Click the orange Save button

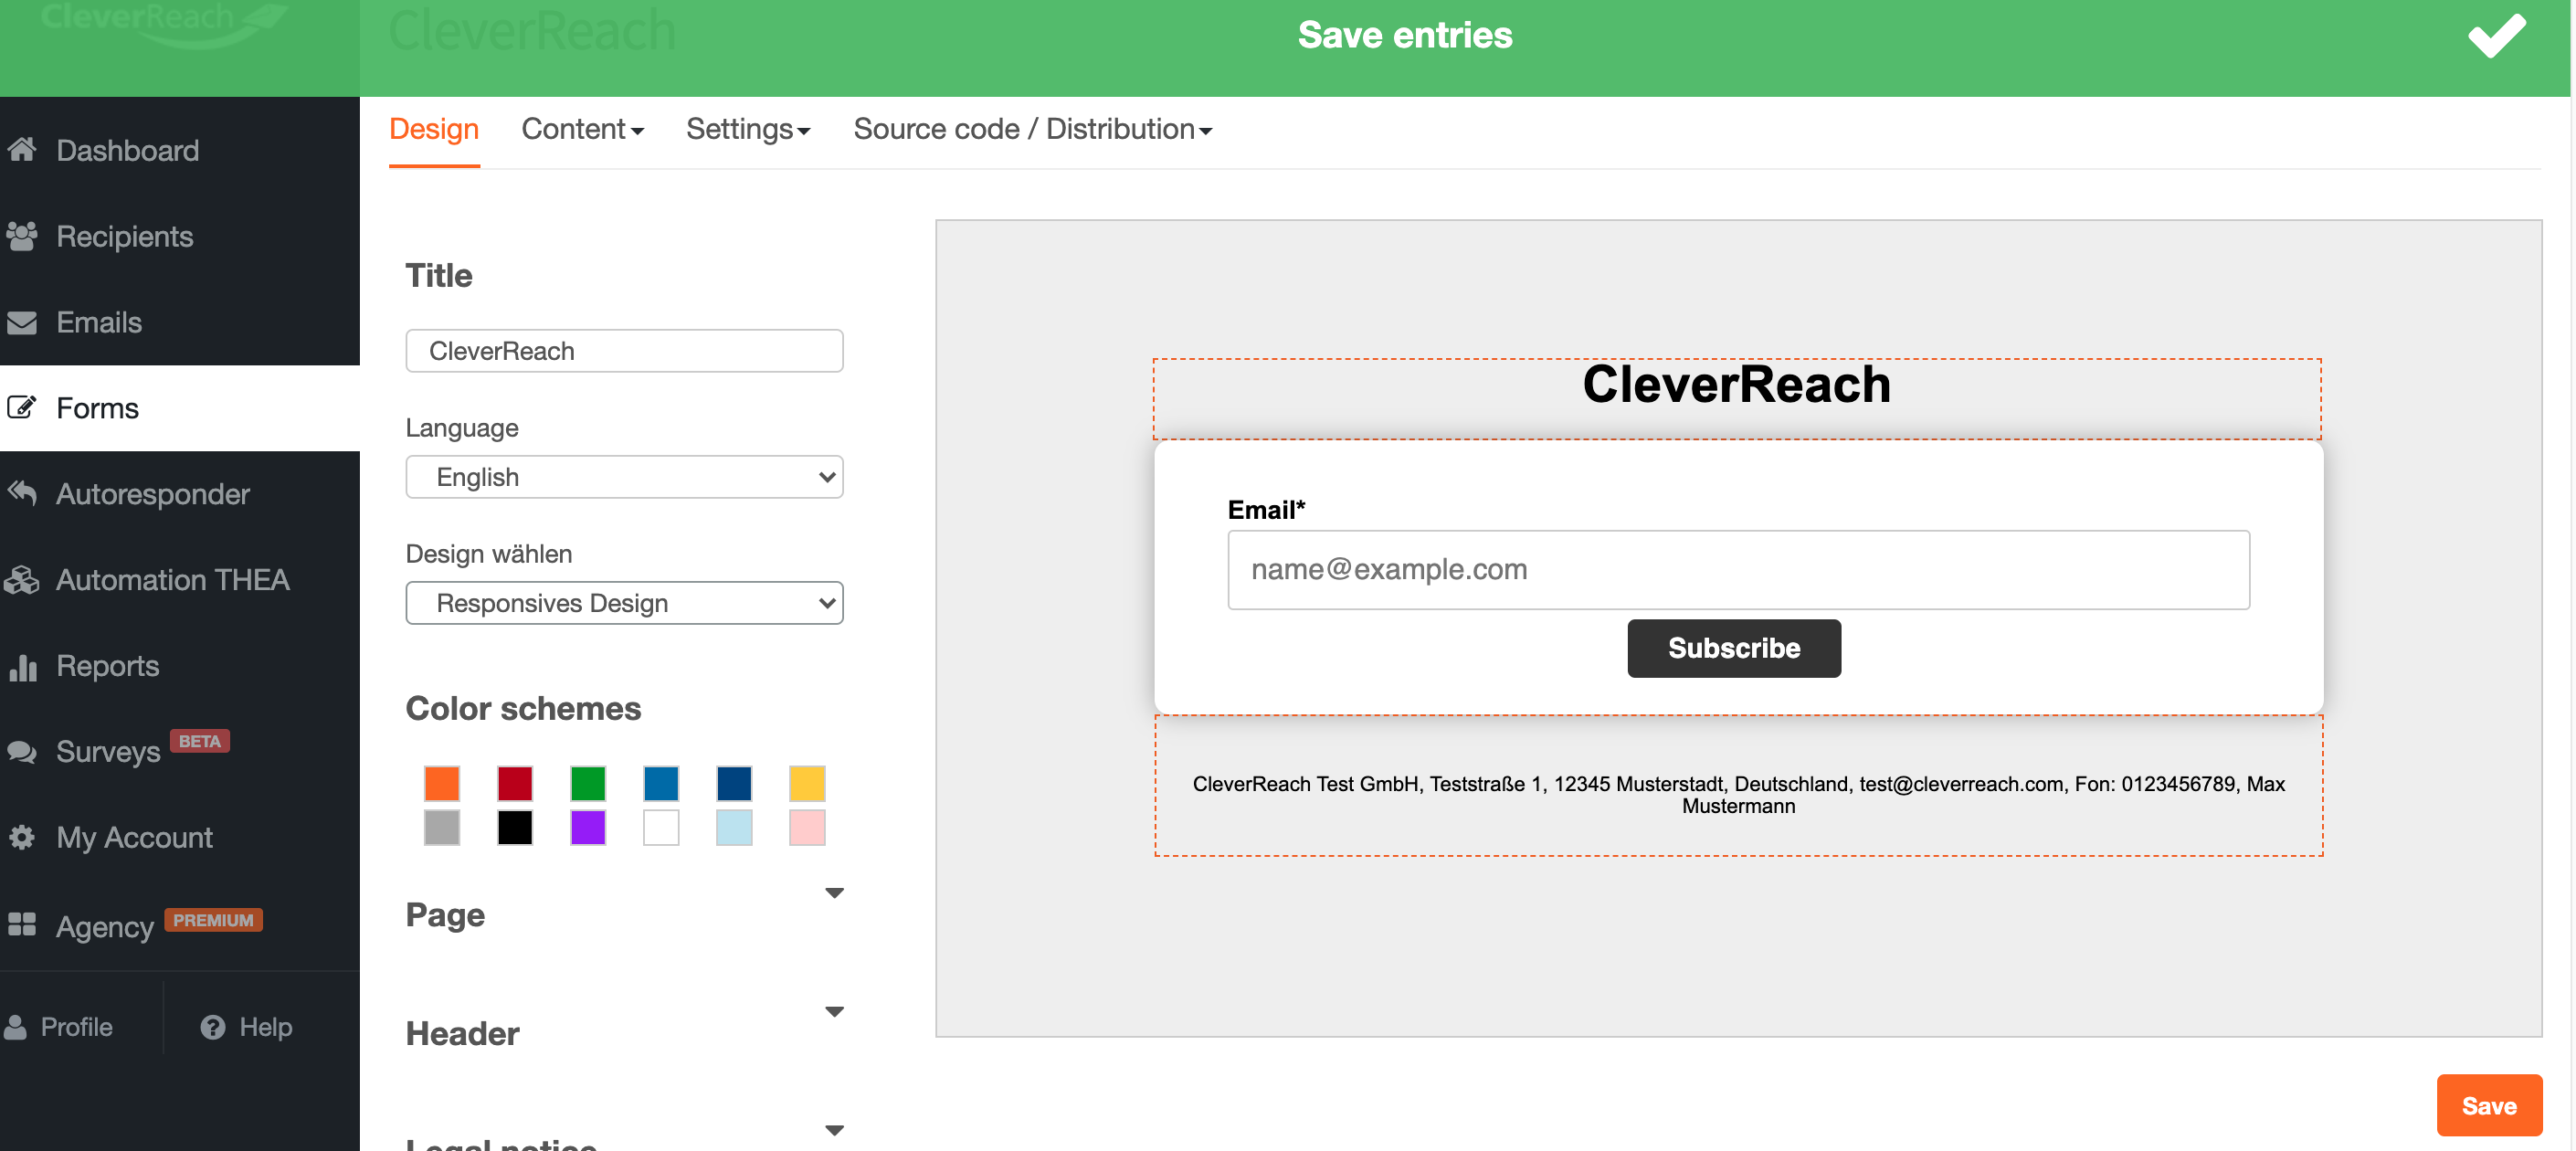(2488, 1105)
